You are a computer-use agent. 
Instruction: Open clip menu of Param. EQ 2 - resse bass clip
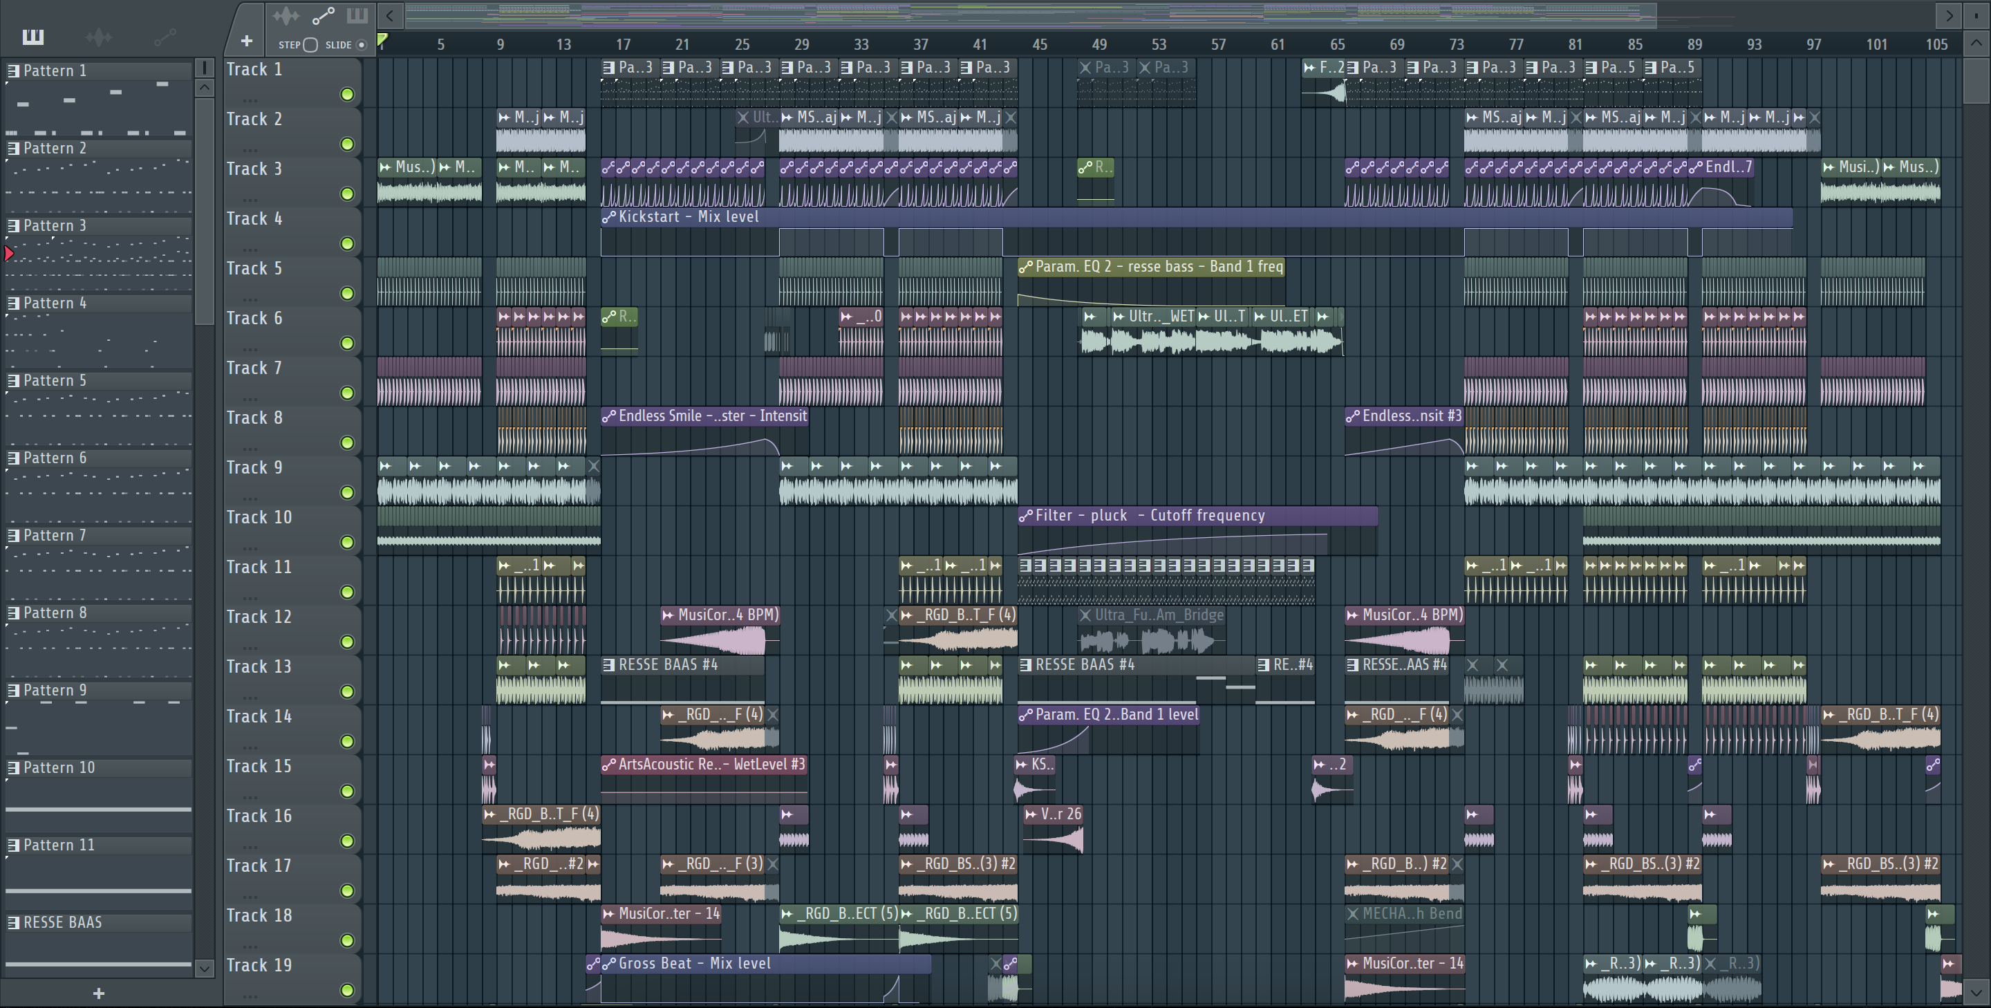pos(1026,268)
